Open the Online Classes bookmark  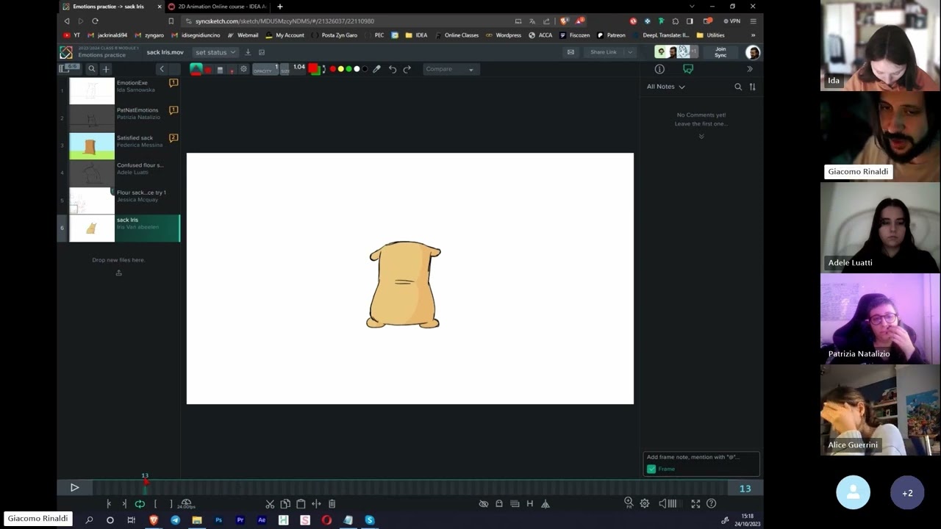pos(457,35)
